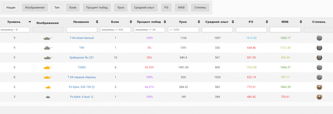Click the Pz.Kpfw. S35 739 (f) tank image
Screen dimensions: 333x114
48,87
